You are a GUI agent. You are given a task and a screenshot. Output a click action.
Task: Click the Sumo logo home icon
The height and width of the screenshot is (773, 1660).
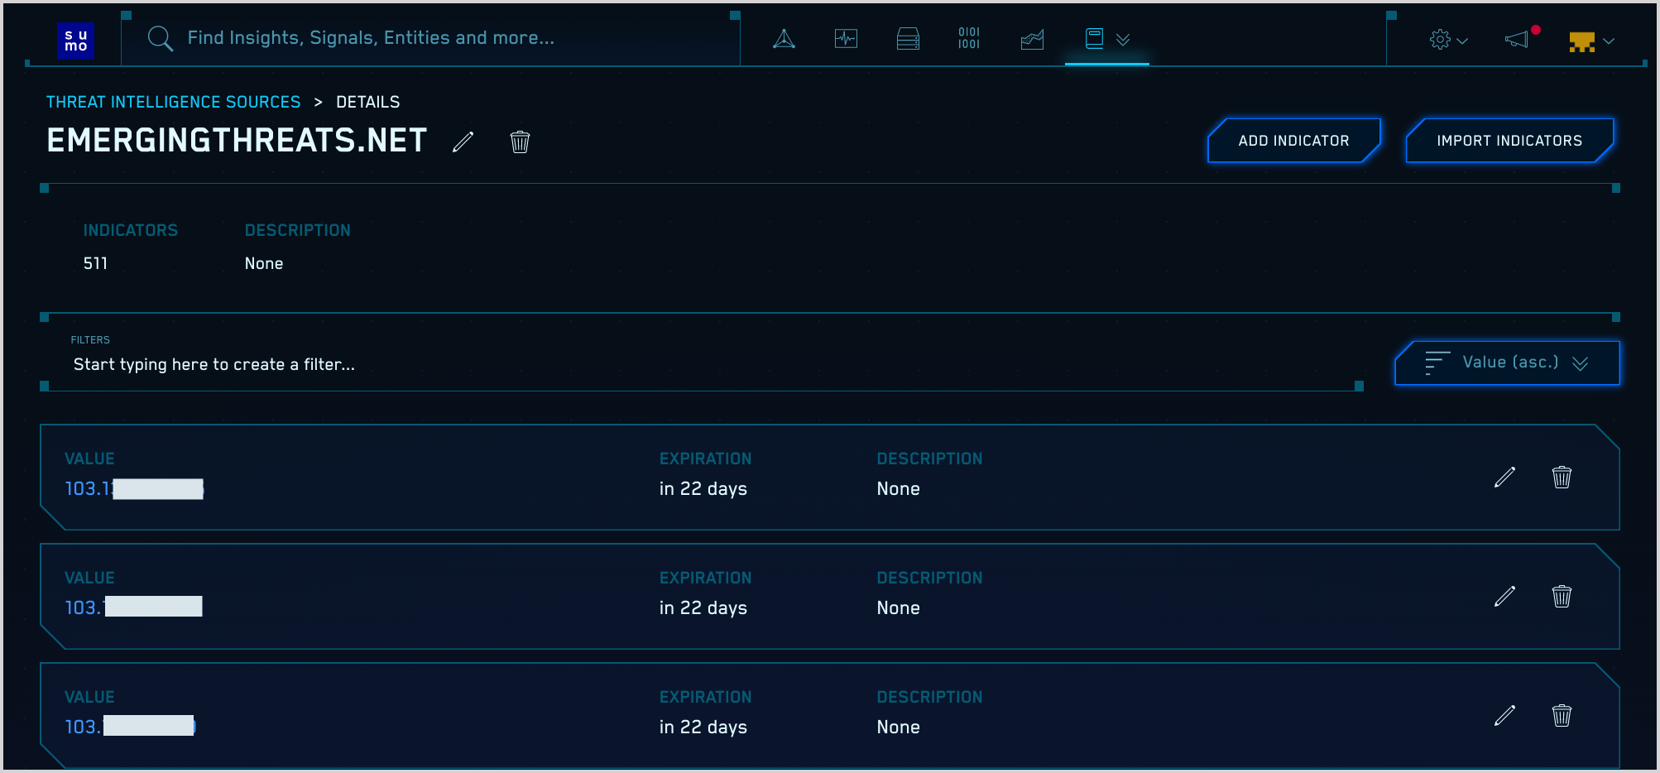[76, 41]
